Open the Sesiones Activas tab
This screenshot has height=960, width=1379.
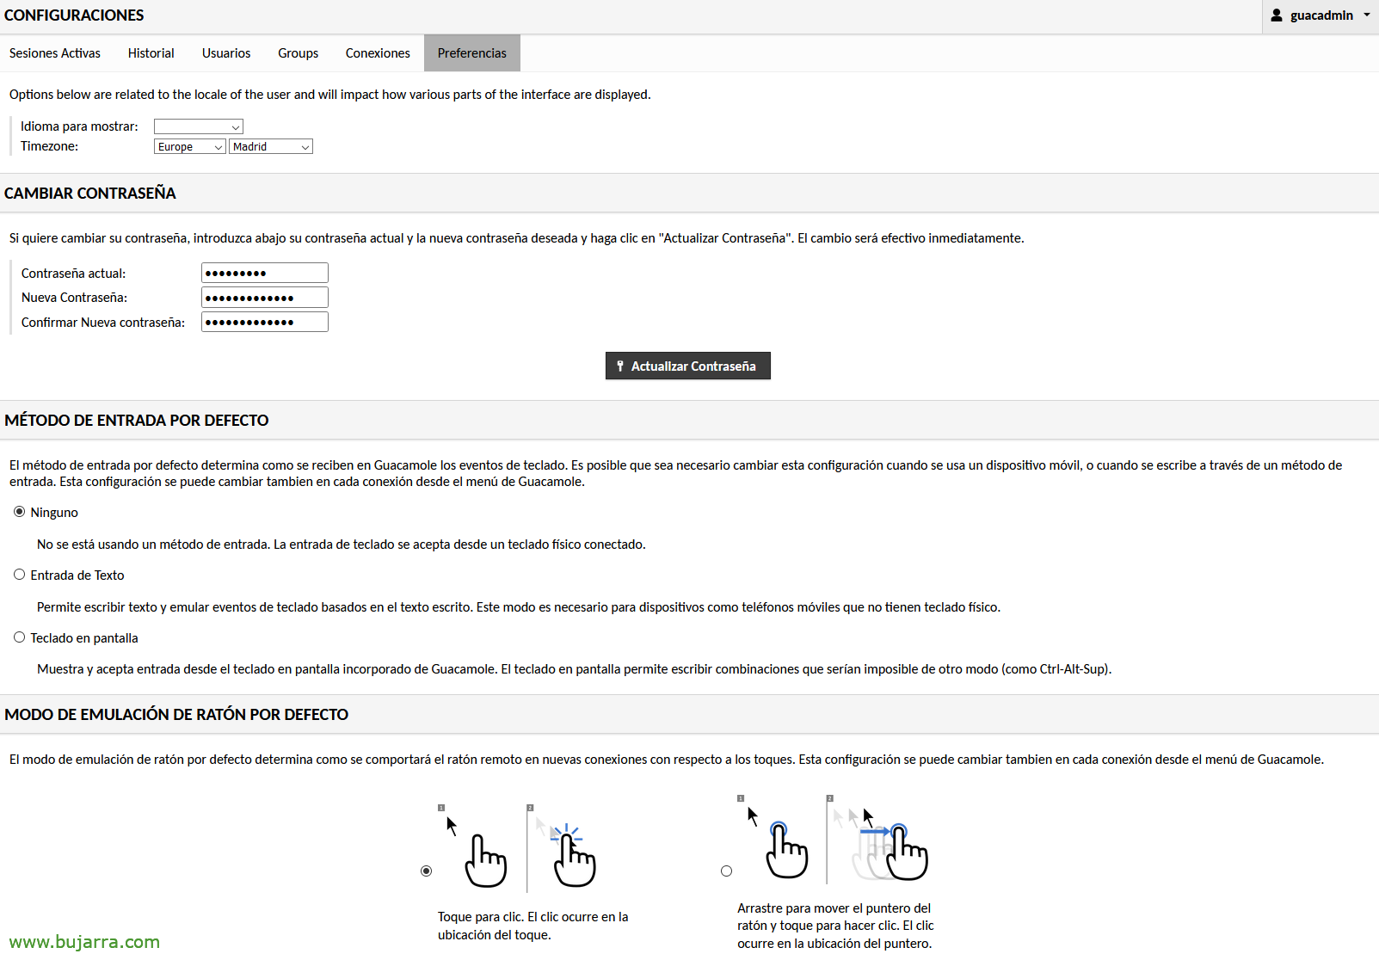pyautogui.click(x=55, y=53)
